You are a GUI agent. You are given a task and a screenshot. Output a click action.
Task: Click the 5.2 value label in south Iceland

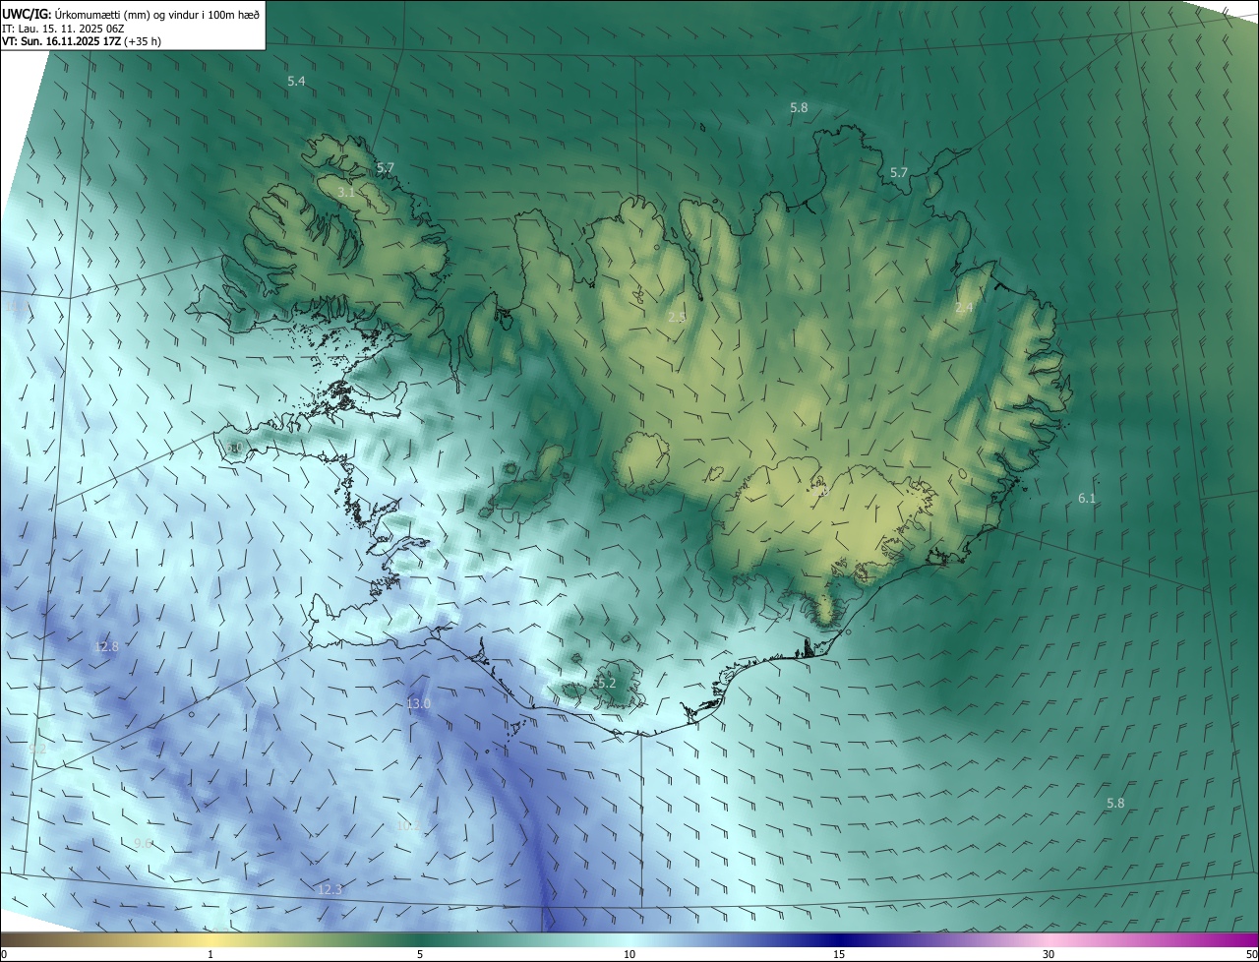pos(606,683)
